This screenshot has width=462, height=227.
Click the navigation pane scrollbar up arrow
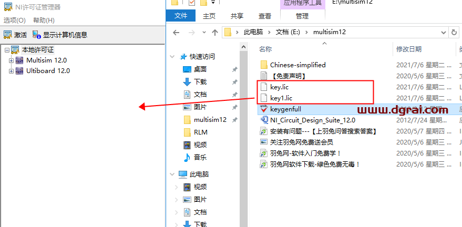pos(244,47)
